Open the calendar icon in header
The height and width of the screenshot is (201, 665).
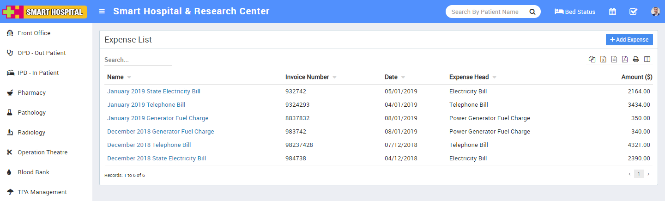click(x=612, y=12)
